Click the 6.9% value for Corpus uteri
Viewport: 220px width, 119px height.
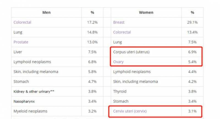[x=192, y=52]
